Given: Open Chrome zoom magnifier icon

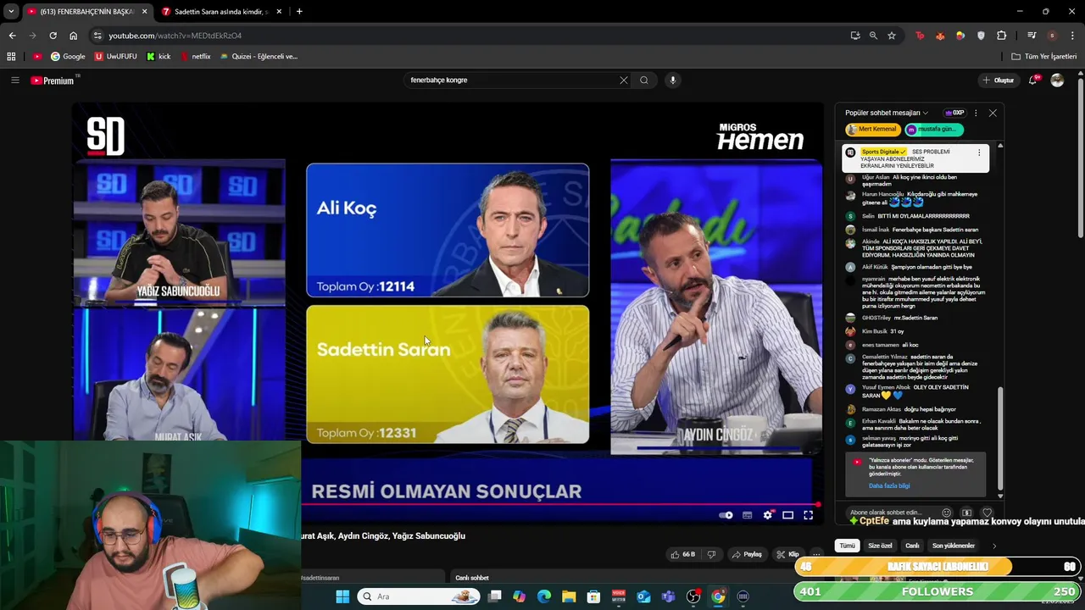Looking at the screenshot, I should click(873, 36).
